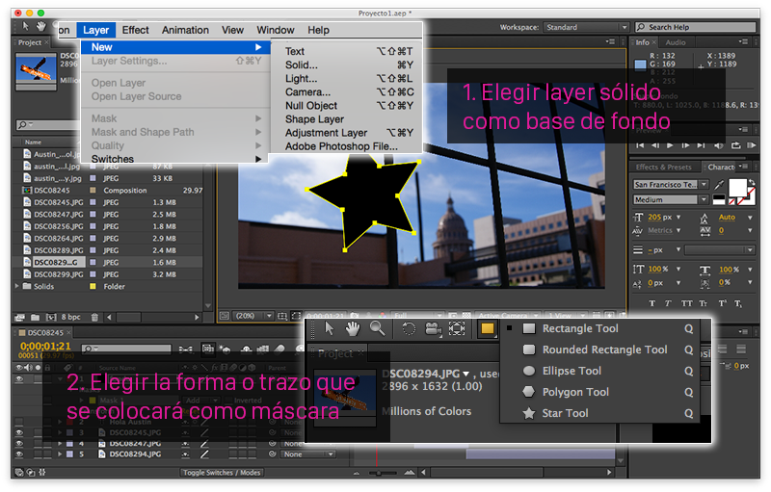Swap fill and stroke colors
771x492 pixels.
click(x=752, y=182)
